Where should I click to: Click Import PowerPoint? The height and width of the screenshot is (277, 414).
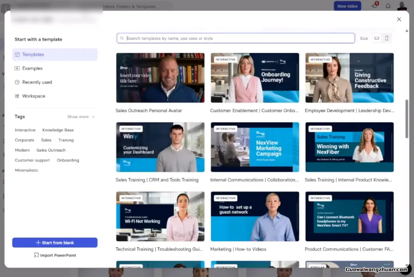pos(55,255)
